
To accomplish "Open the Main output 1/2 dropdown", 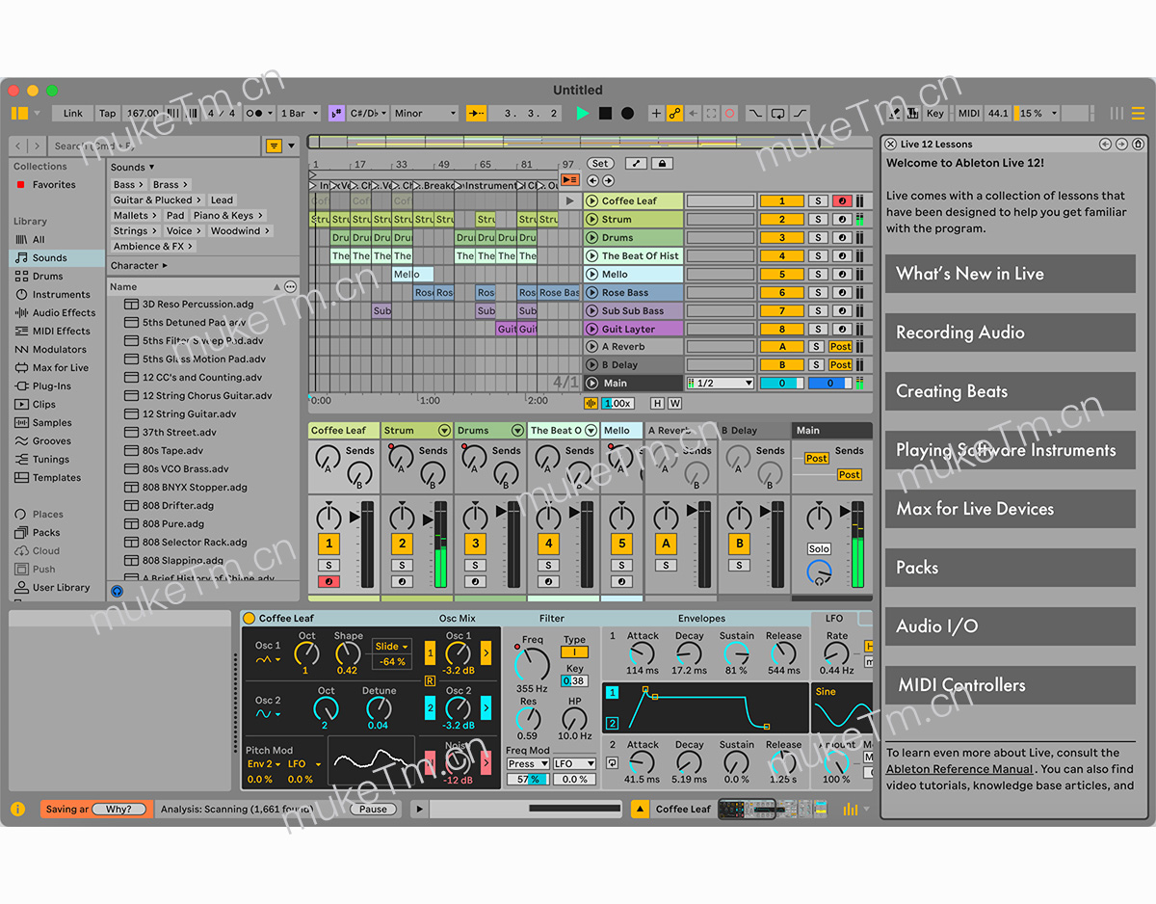I will pos(721,384).
